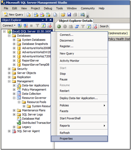The image size is (131, 150).
Task: Select Data Collection tree item
Action: [x=32, y=94]
